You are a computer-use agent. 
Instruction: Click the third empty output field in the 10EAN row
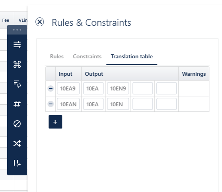point(142,104)
